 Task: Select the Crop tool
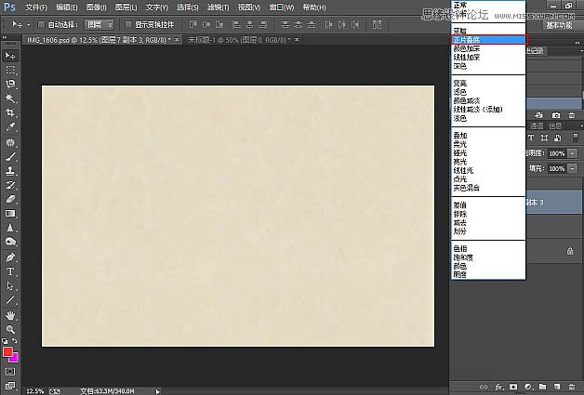(11, 112)
